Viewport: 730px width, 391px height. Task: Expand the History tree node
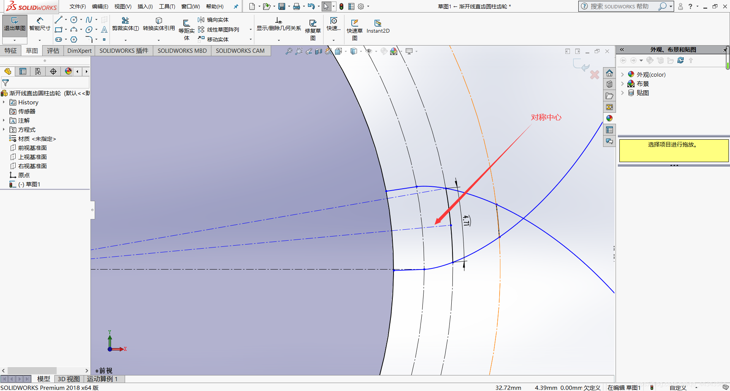click(4, 102)
